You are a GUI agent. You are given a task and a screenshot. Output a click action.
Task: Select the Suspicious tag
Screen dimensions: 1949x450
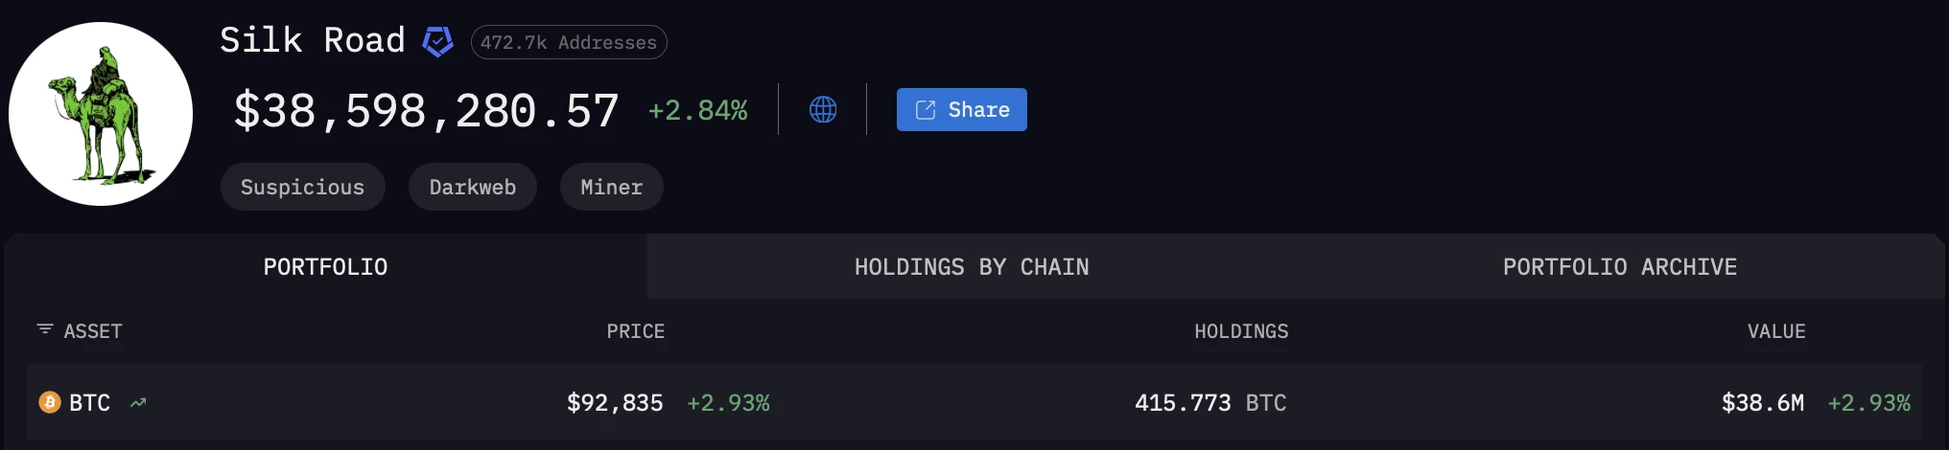pos(302,187)
